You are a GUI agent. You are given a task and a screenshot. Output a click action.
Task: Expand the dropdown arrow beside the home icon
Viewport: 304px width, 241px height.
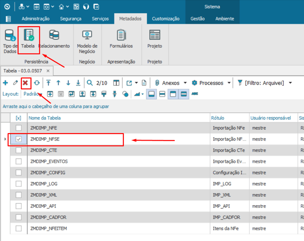click(68, 7)
